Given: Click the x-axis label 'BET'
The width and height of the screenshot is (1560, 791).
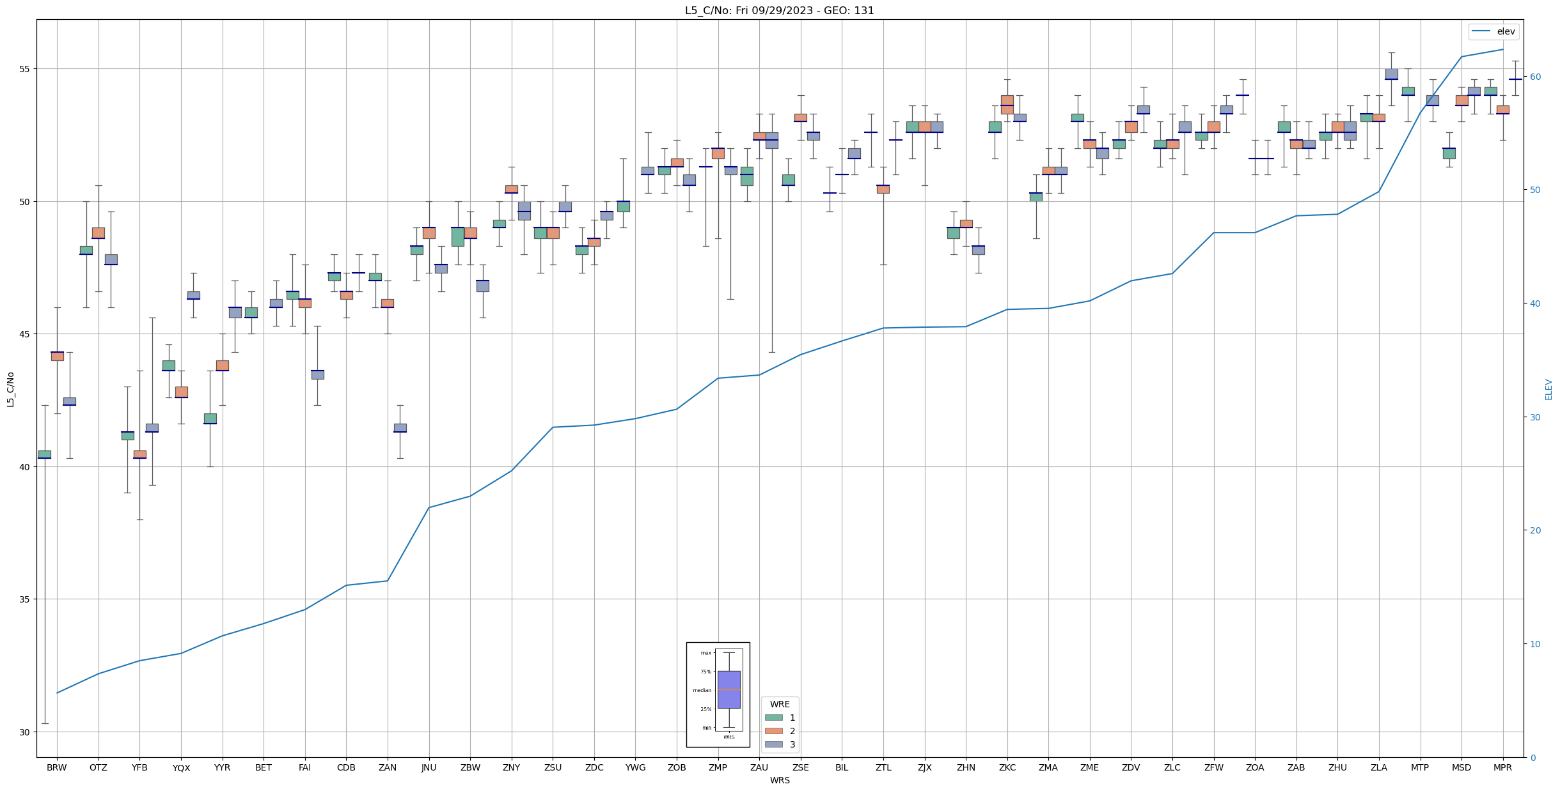Looking at the screenshot, I should click(x=264, y=767).
